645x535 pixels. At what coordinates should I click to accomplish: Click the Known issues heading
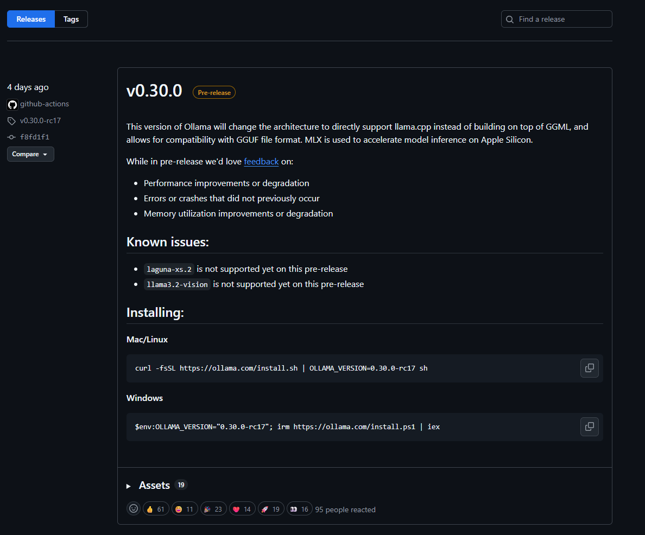click(x=167, y=242)
